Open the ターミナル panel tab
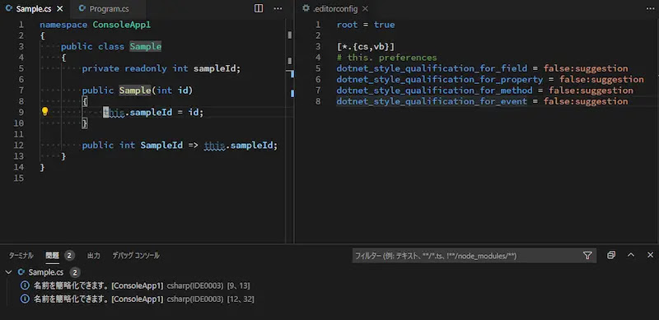The image size is (659, 320). coord(21,255)
